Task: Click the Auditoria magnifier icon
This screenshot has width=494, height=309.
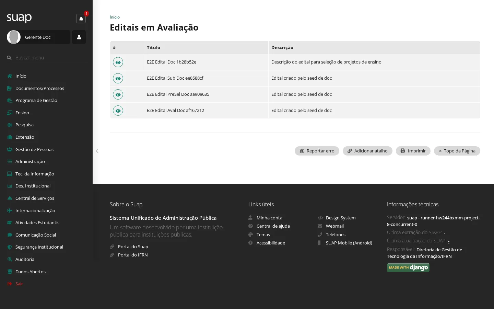Action: point(10,259)
